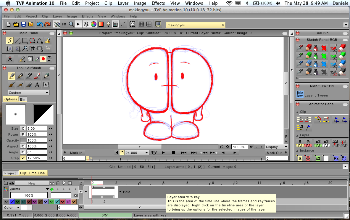Collapse the Instance section in Animator Panel
This screenshot has height=220, width=350.
pyautogui.click(x=297, y=151)
